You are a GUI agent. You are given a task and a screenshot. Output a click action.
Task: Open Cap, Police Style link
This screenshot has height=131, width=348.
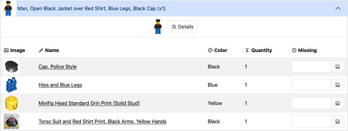[x=58, y=67]
